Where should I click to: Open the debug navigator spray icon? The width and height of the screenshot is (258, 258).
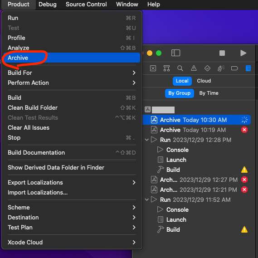click(x=221, y=68)
